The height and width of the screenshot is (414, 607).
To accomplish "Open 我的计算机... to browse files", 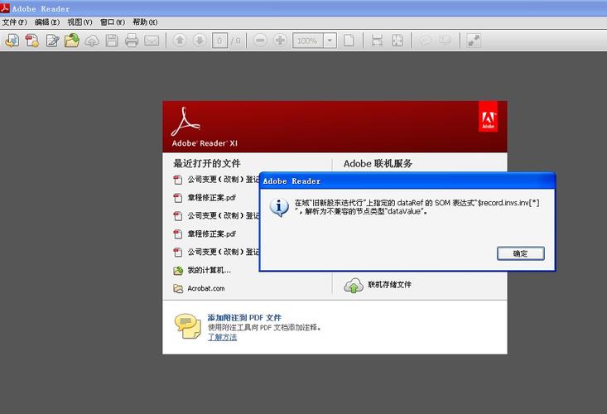I will pos(210,271).
